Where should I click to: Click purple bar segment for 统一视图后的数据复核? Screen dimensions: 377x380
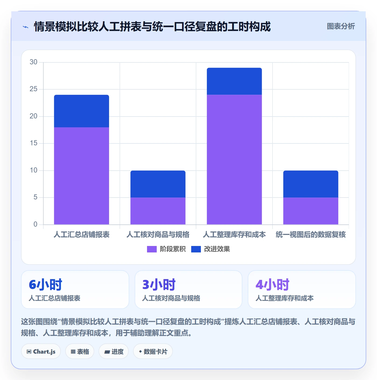pyautogui.click(x=311, y=211)
